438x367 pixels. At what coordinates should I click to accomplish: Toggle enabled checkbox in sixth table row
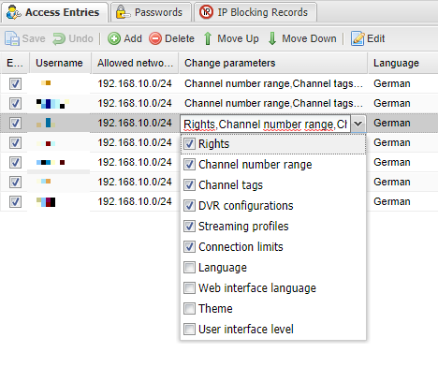pyautogui.click(x=15, y=182)
